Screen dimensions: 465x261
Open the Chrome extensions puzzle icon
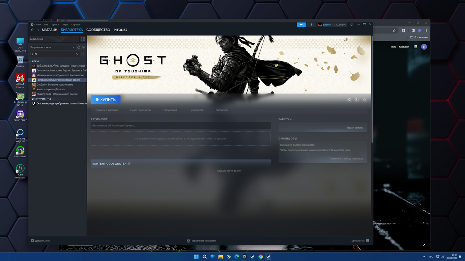point(403,30)
